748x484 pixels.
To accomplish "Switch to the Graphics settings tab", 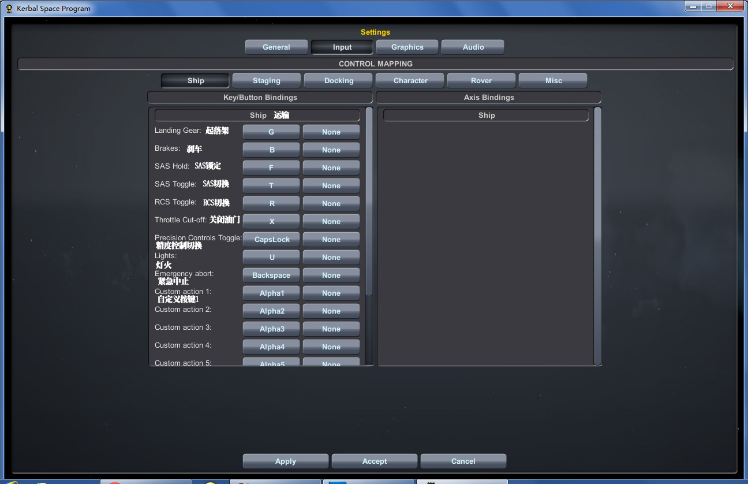I will click(407, 47).
